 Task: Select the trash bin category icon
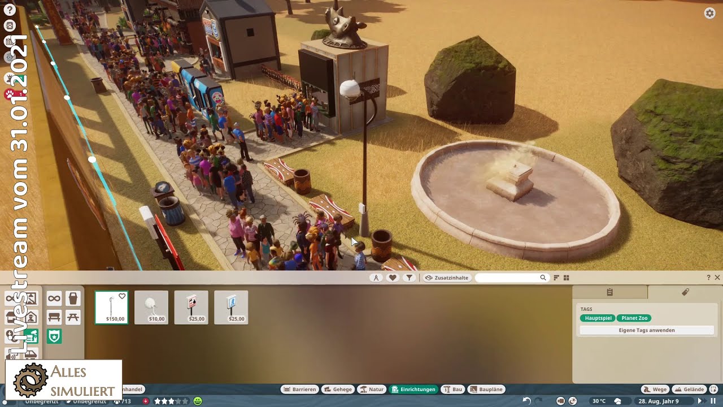pos(73,298)
